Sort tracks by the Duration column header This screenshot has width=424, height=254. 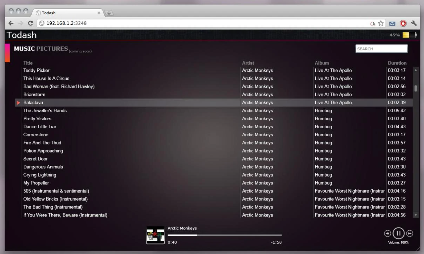tap(397, 63)
